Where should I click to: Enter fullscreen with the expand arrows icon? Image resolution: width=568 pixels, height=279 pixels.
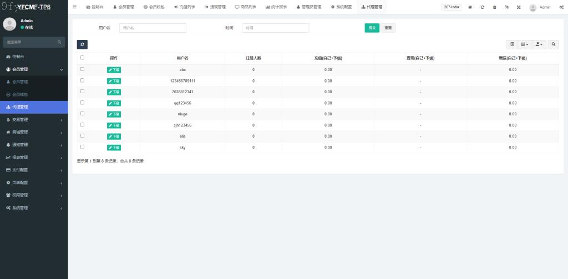[x=519, y=7]
